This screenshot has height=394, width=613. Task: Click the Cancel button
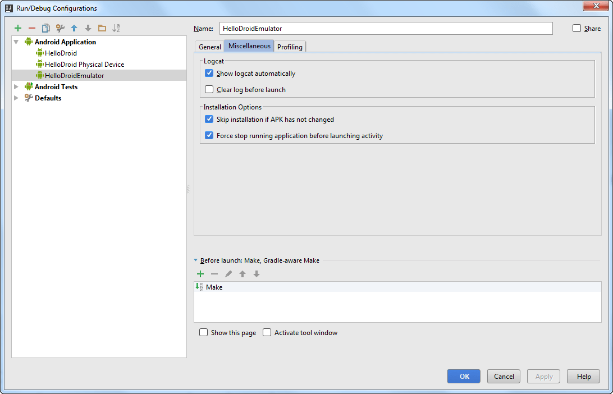point(504,377)
